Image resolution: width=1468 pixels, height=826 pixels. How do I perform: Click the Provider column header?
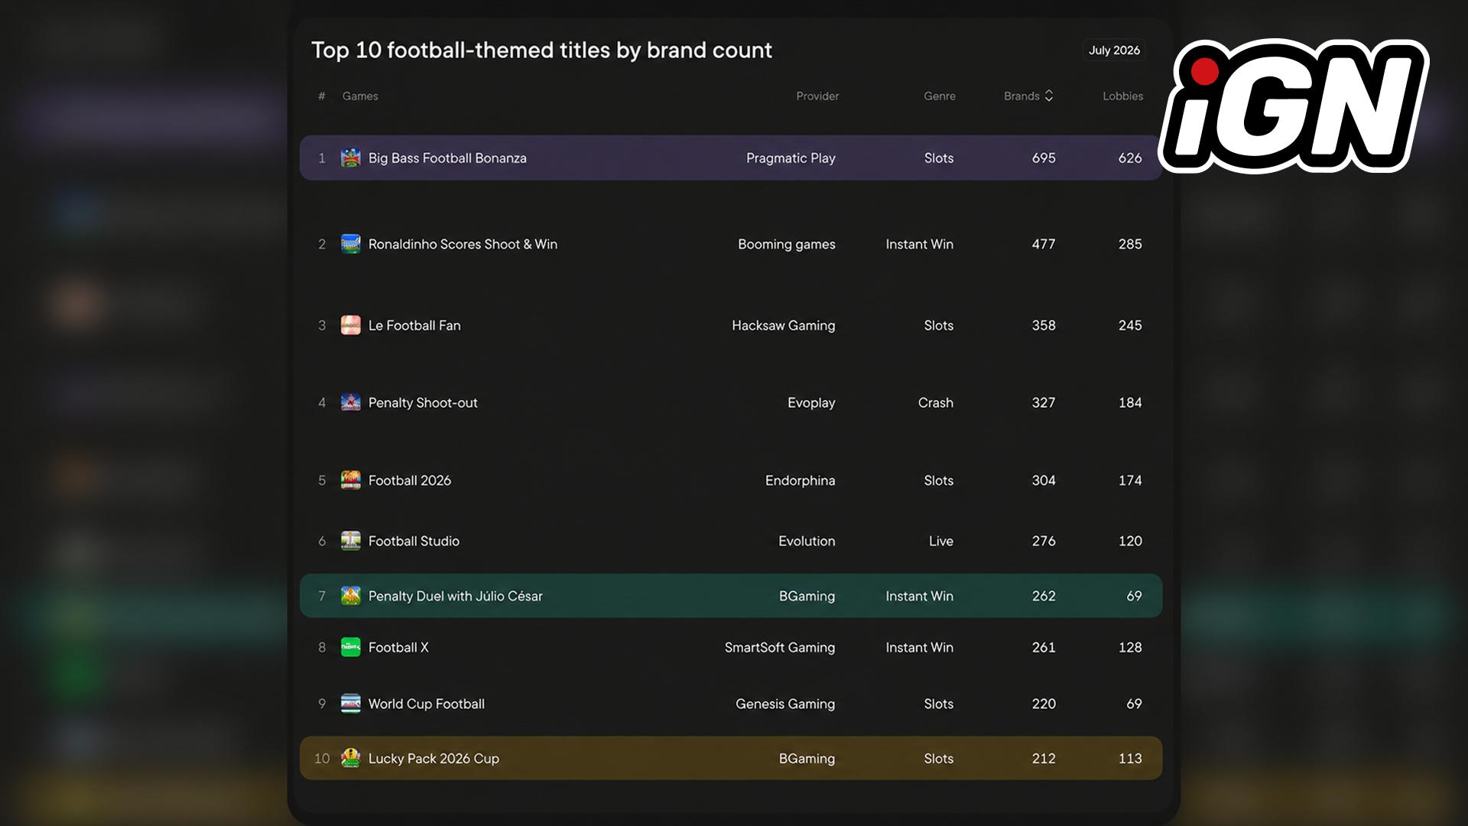coord(817,96)
